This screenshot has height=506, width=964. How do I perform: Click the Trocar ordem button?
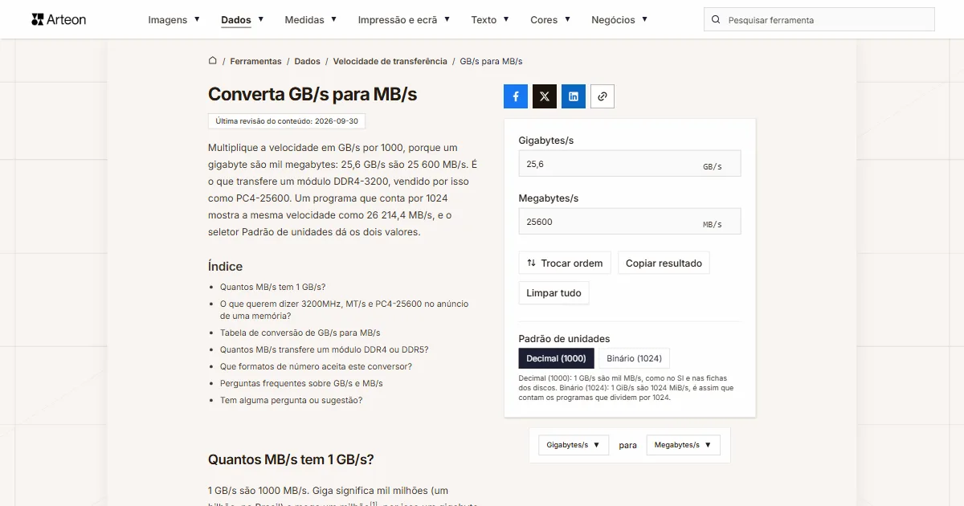point(565,263)
